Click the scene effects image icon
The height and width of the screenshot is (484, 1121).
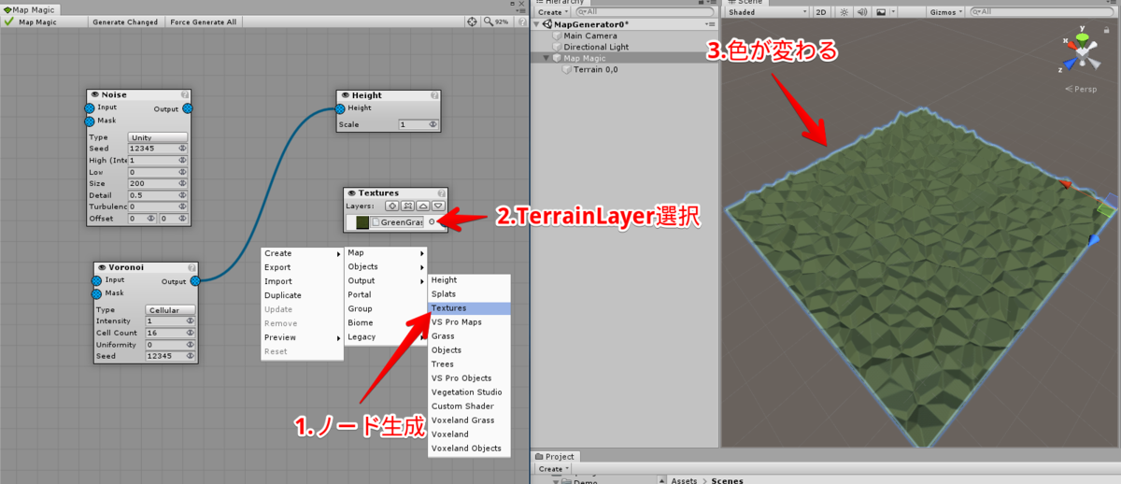[x=881, y=12]
